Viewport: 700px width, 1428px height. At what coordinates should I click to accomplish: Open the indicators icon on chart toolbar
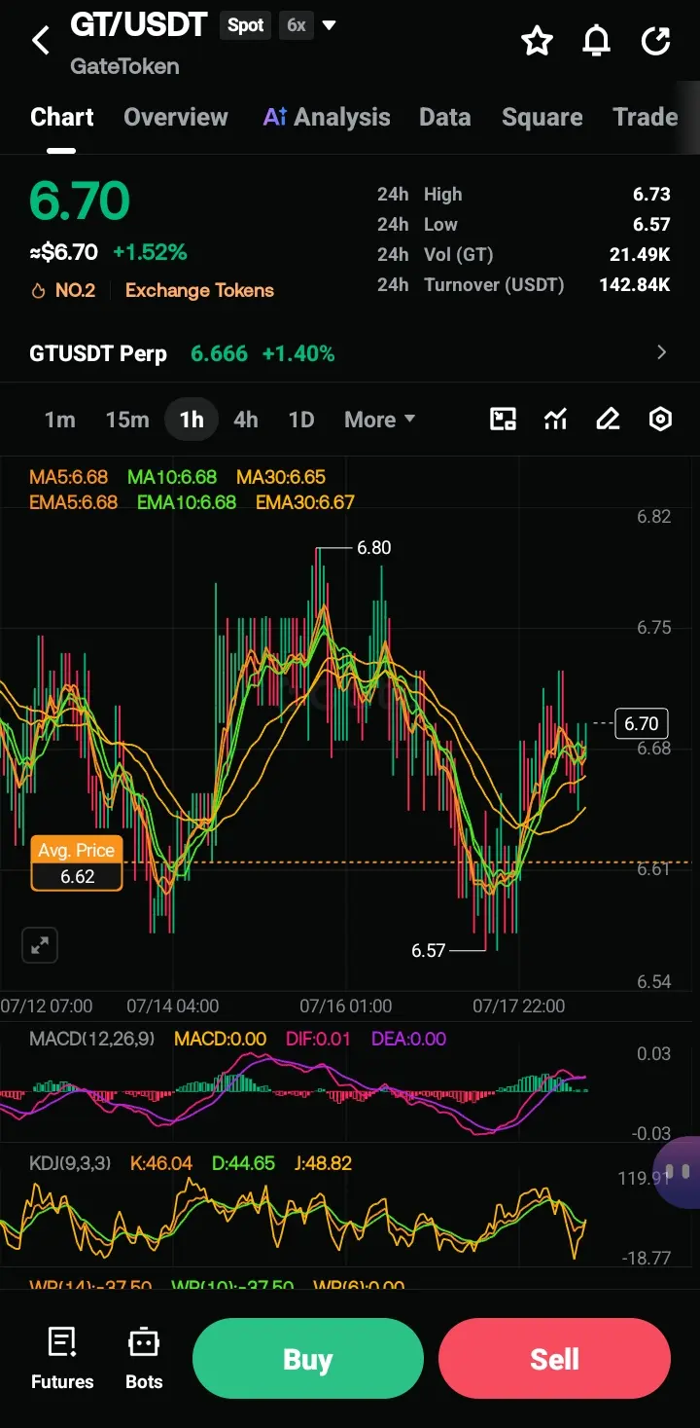555,420
